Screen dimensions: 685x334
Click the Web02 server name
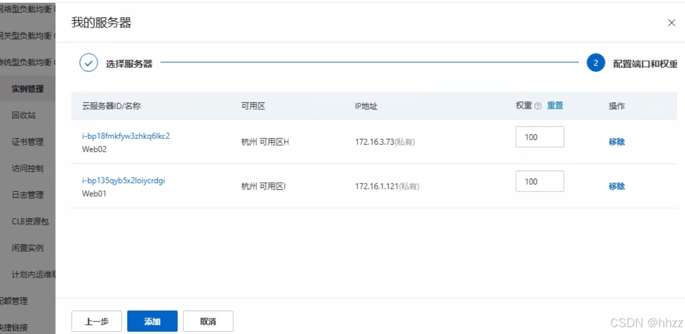coord(94,149)
